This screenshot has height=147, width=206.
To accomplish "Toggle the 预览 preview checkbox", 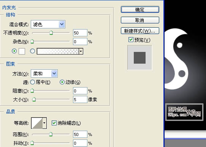I will coord(131,40).
